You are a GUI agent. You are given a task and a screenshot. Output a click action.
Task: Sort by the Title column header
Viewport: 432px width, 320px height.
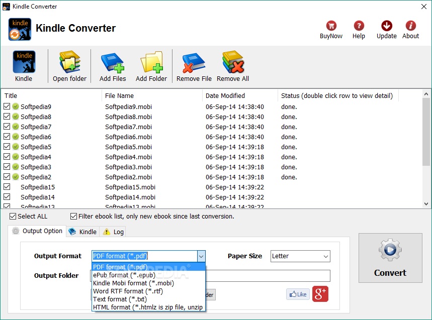52,96
